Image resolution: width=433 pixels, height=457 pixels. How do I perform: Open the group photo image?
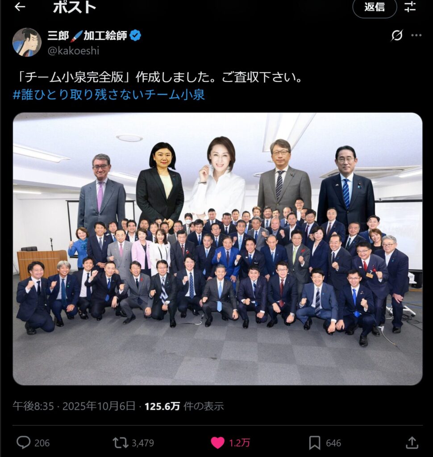[217, 249]
